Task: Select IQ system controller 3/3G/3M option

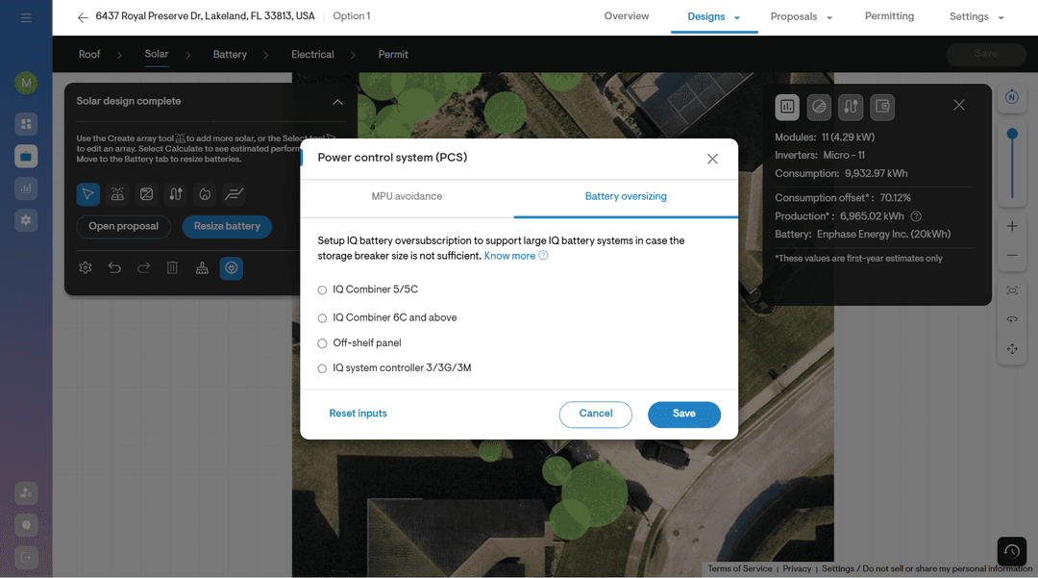Action: (x=323, y=368)
